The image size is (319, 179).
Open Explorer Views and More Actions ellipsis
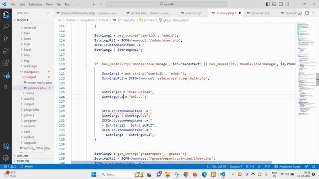point(49,13)
